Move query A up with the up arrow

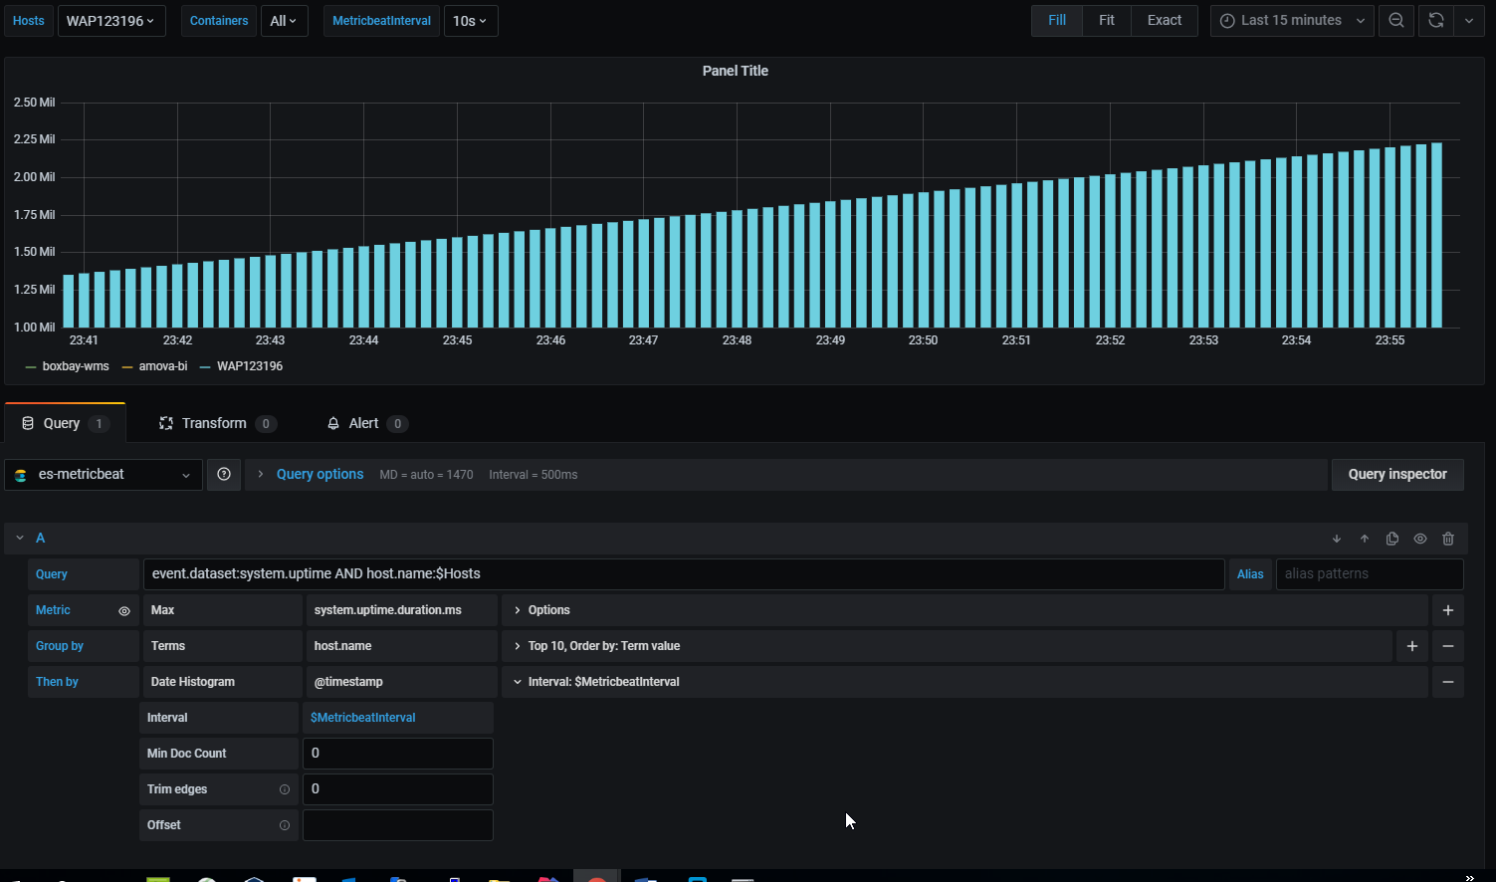(x=1364, y=539)
